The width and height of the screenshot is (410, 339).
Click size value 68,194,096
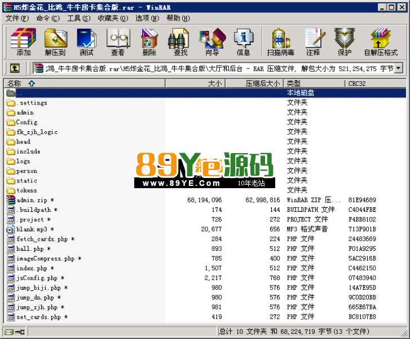(205, 200)
